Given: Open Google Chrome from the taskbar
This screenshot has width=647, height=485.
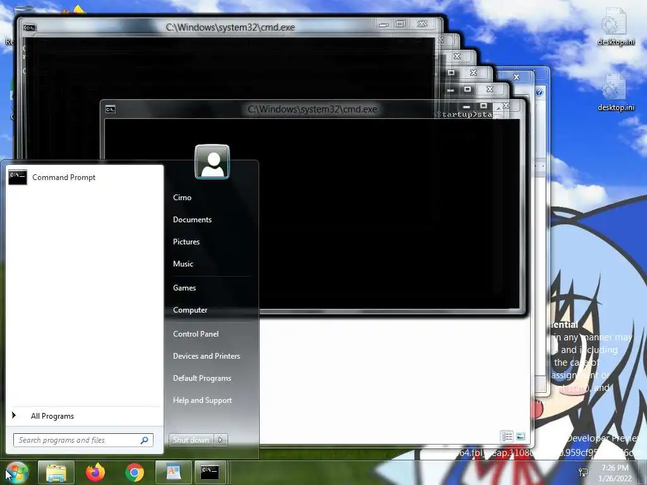Looking at the screenshot, I should pos(135,472).
